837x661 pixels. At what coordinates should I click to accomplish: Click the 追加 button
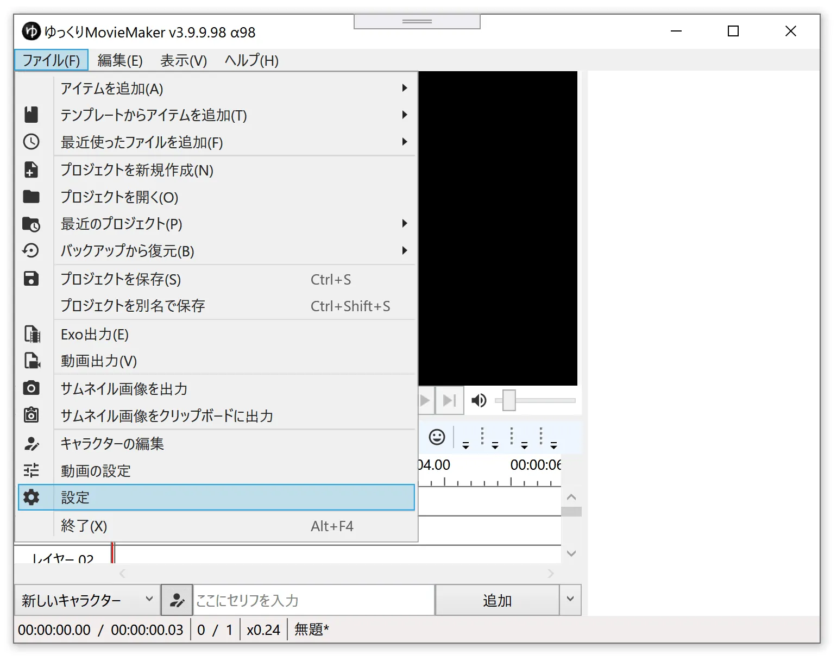tap(497, 600)
